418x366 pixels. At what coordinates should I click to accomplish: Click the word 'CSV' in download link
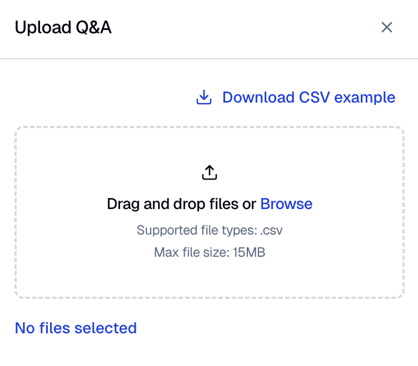314,98
